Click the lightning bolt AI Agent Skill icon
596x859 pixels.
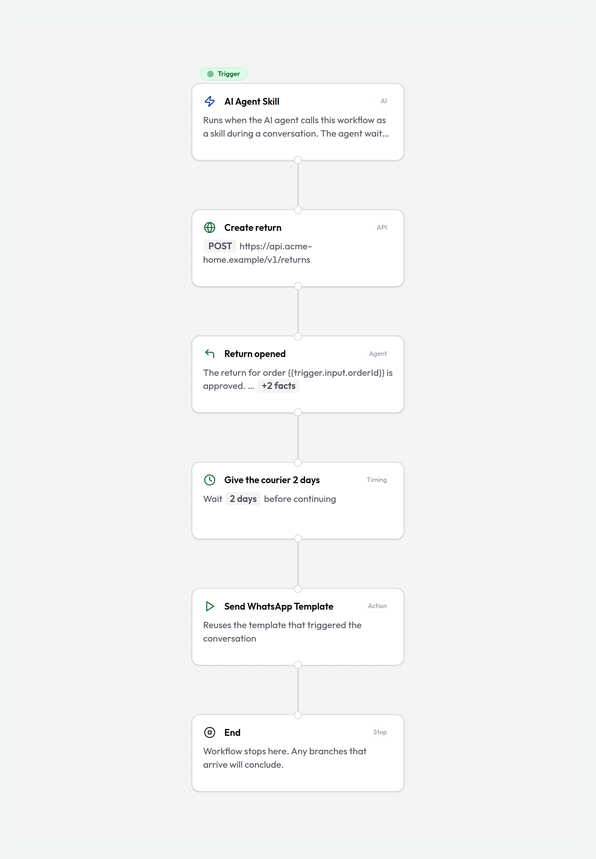pyautogui.click(x=209, y=101)
